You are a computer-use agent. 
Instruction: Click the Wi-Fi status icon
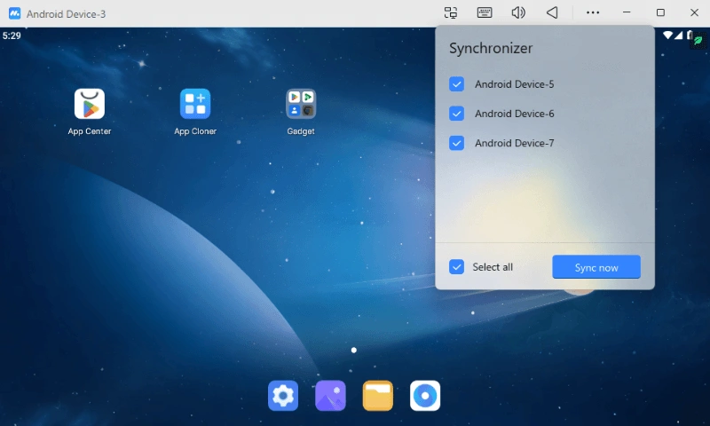click(667, 35)
